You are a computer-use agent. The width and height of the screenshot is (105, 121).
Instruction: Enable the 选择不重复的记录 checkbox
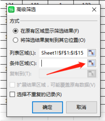click(12, 94)
